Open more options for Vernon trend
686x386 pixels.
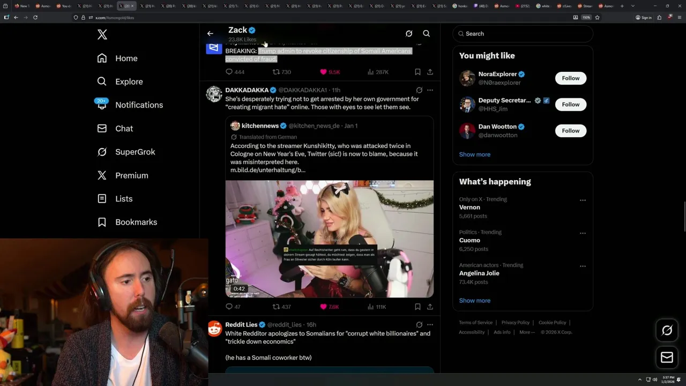point(583,201)
